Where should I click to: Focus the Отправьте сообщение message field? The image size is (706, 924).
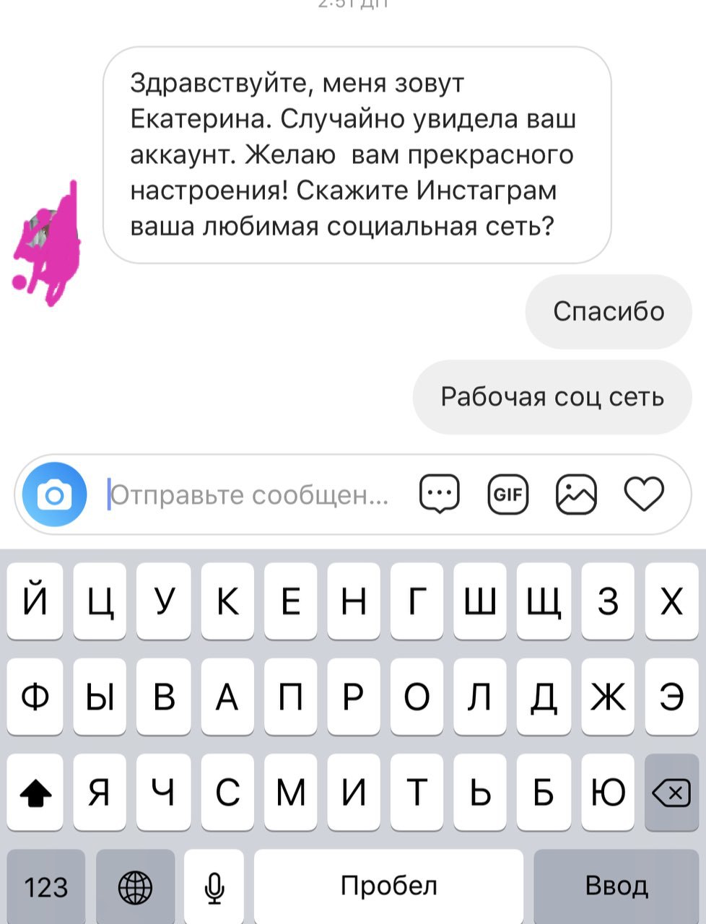pos(249,495)
